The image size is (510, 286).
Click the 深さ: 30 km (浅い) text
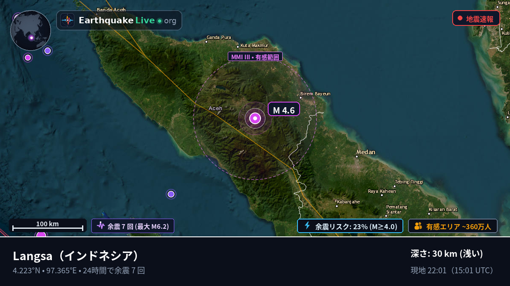(447, 254)
